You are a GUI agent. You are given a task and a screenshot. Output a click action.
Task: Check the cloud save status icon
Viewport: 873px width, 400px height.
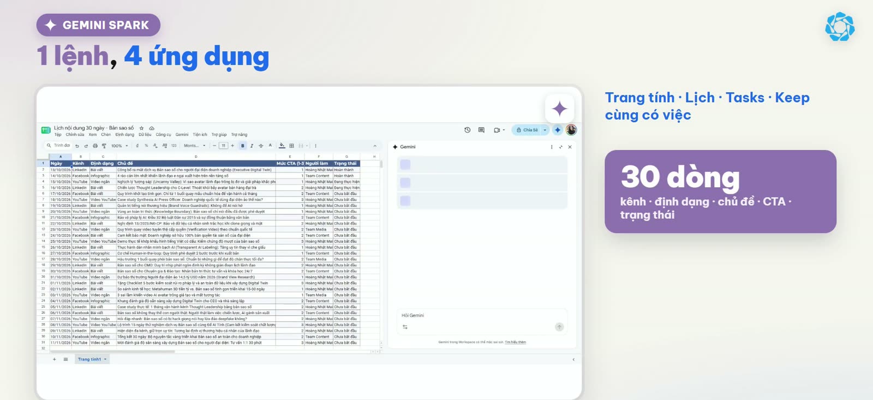[x=152, y=128]
